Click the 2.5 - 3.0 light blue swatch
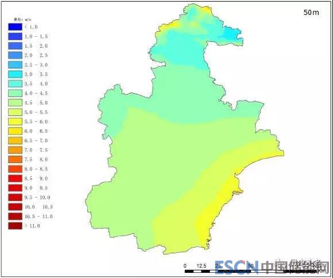This screenshot has height=278, width=333. (x=15, y=64)
